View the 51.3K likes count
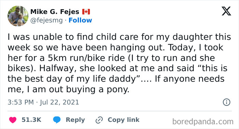The height and width of the screenshot is (129, 239). pos(31,120)
